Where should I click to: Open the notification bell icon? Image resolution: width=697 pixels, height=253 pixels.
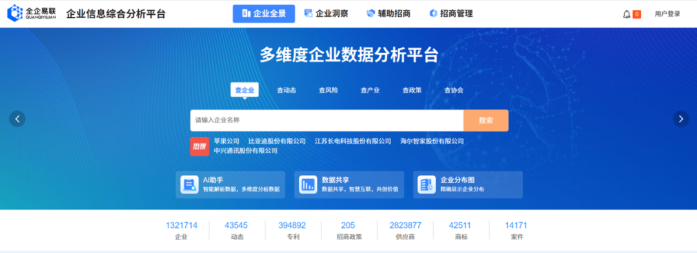(x=627, y=14)
